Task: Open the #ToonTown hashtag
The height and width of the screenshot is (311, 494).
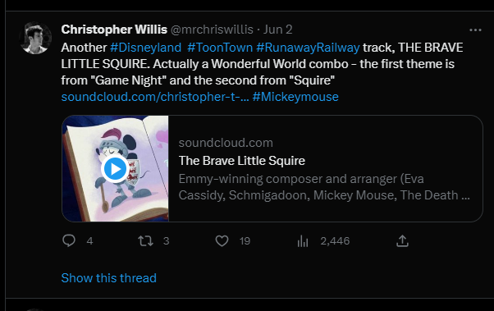Action: click(x=220, y=48)
